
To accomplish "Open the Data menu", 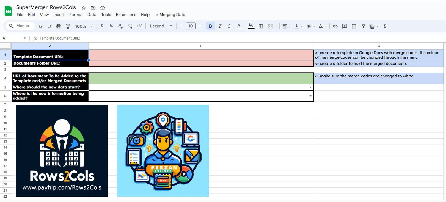I will pyautogui.click(x=92, y=15).
